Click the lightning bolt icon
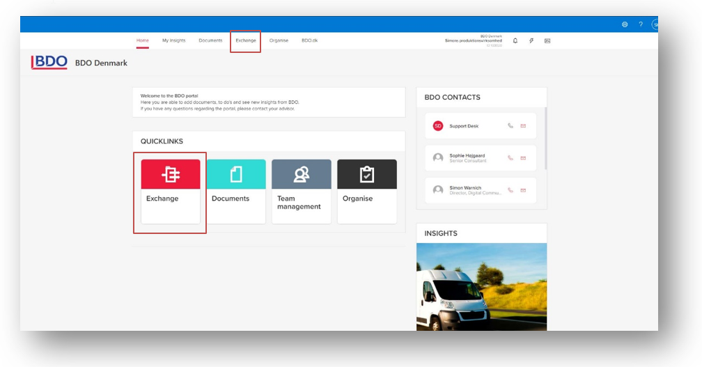This screenshot has width=702, height=367. 531,40
